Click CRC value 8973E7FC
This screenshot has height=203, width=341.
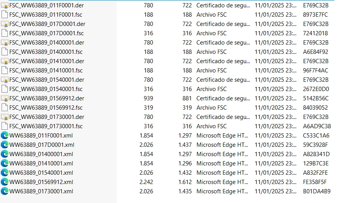click(315, 15)
